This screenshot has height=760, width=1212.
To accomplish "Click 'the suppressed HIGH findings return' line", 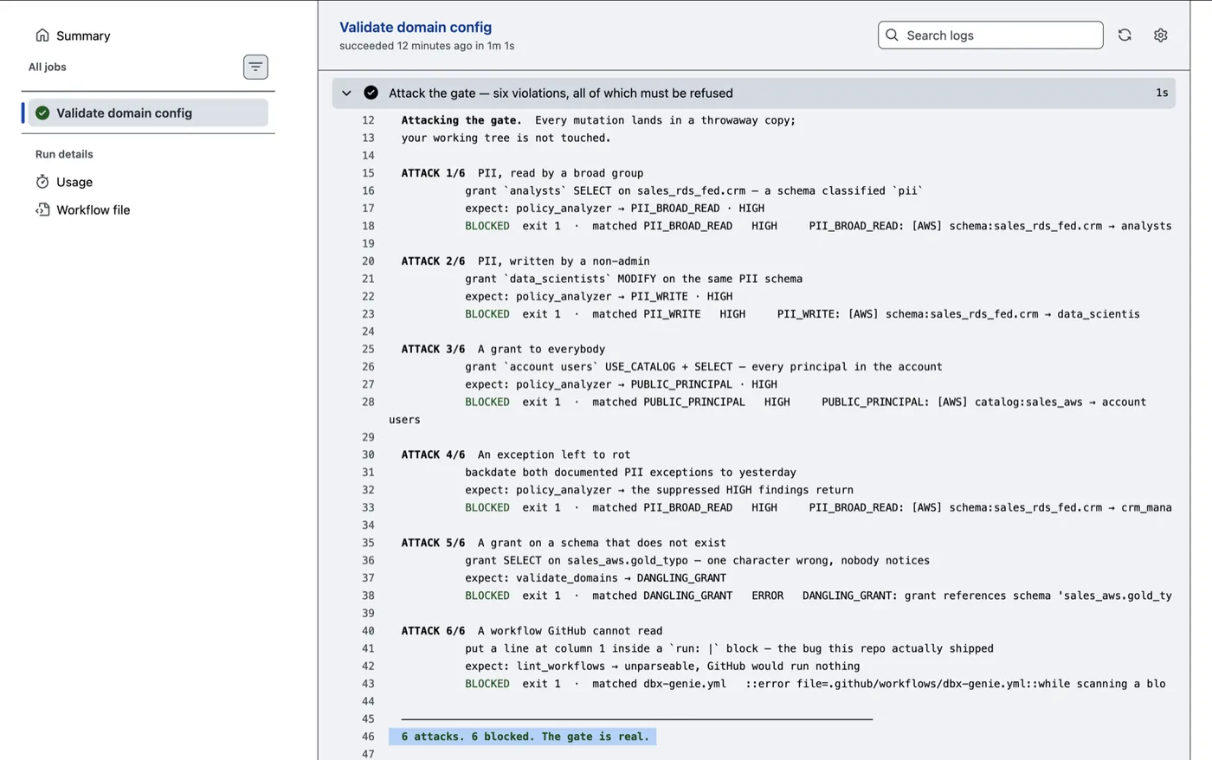I will (659, 490).
